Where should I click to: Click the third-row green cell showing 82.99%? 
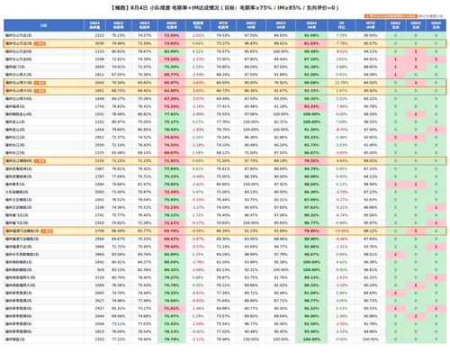coord(172,51)
